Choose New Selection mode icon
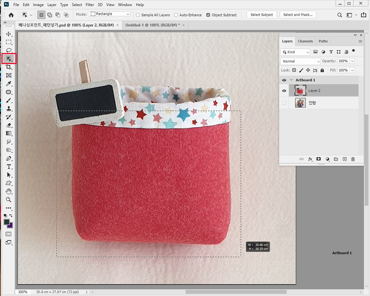 [x=41, y=15]
